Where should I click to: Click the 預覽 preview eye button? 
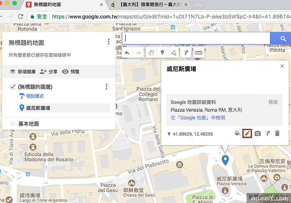pos(71,72)
